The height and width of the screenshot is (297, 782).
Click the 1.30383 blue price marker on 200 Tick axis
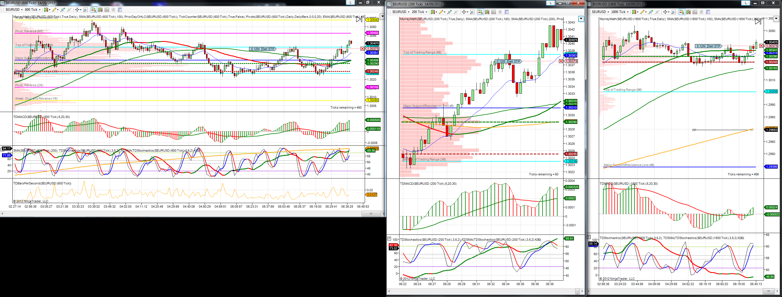point(571,55)
